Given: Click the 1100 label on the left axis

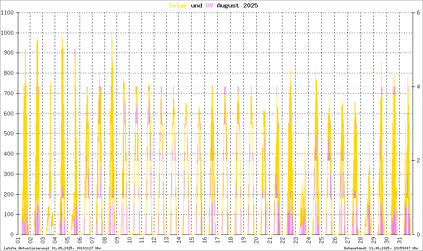Looking at the screenshot, I should 8,13.
